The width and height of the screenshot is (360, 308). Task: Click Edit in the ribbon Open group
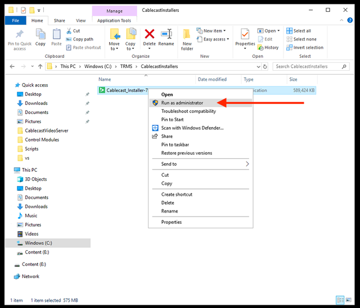tap(265, 39)
